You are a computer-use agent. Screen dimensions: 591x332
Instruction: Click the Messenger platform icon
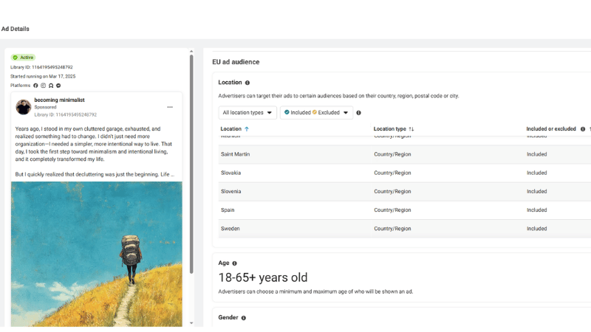58,86
